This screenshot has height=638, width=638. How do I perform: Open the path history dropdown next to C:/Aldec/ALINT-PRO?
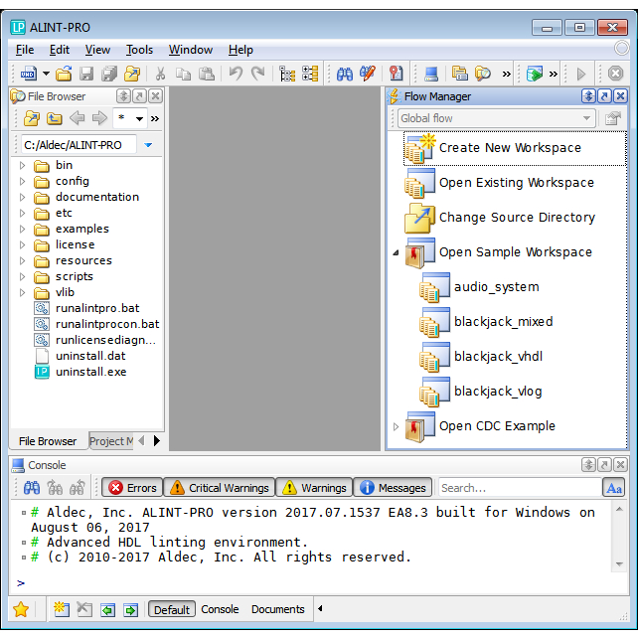click(x=148, y=145)
